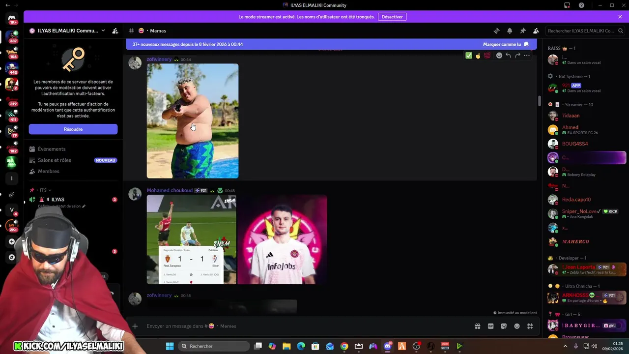Reply to zofwinnery's message
The image size is (629, 354).
pos(508,56)
